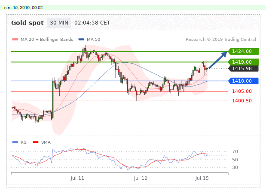Screen dimensions: 266x191
Task: Select the 1424.00 resistance price tag
Action: click(x=243, y=52)
